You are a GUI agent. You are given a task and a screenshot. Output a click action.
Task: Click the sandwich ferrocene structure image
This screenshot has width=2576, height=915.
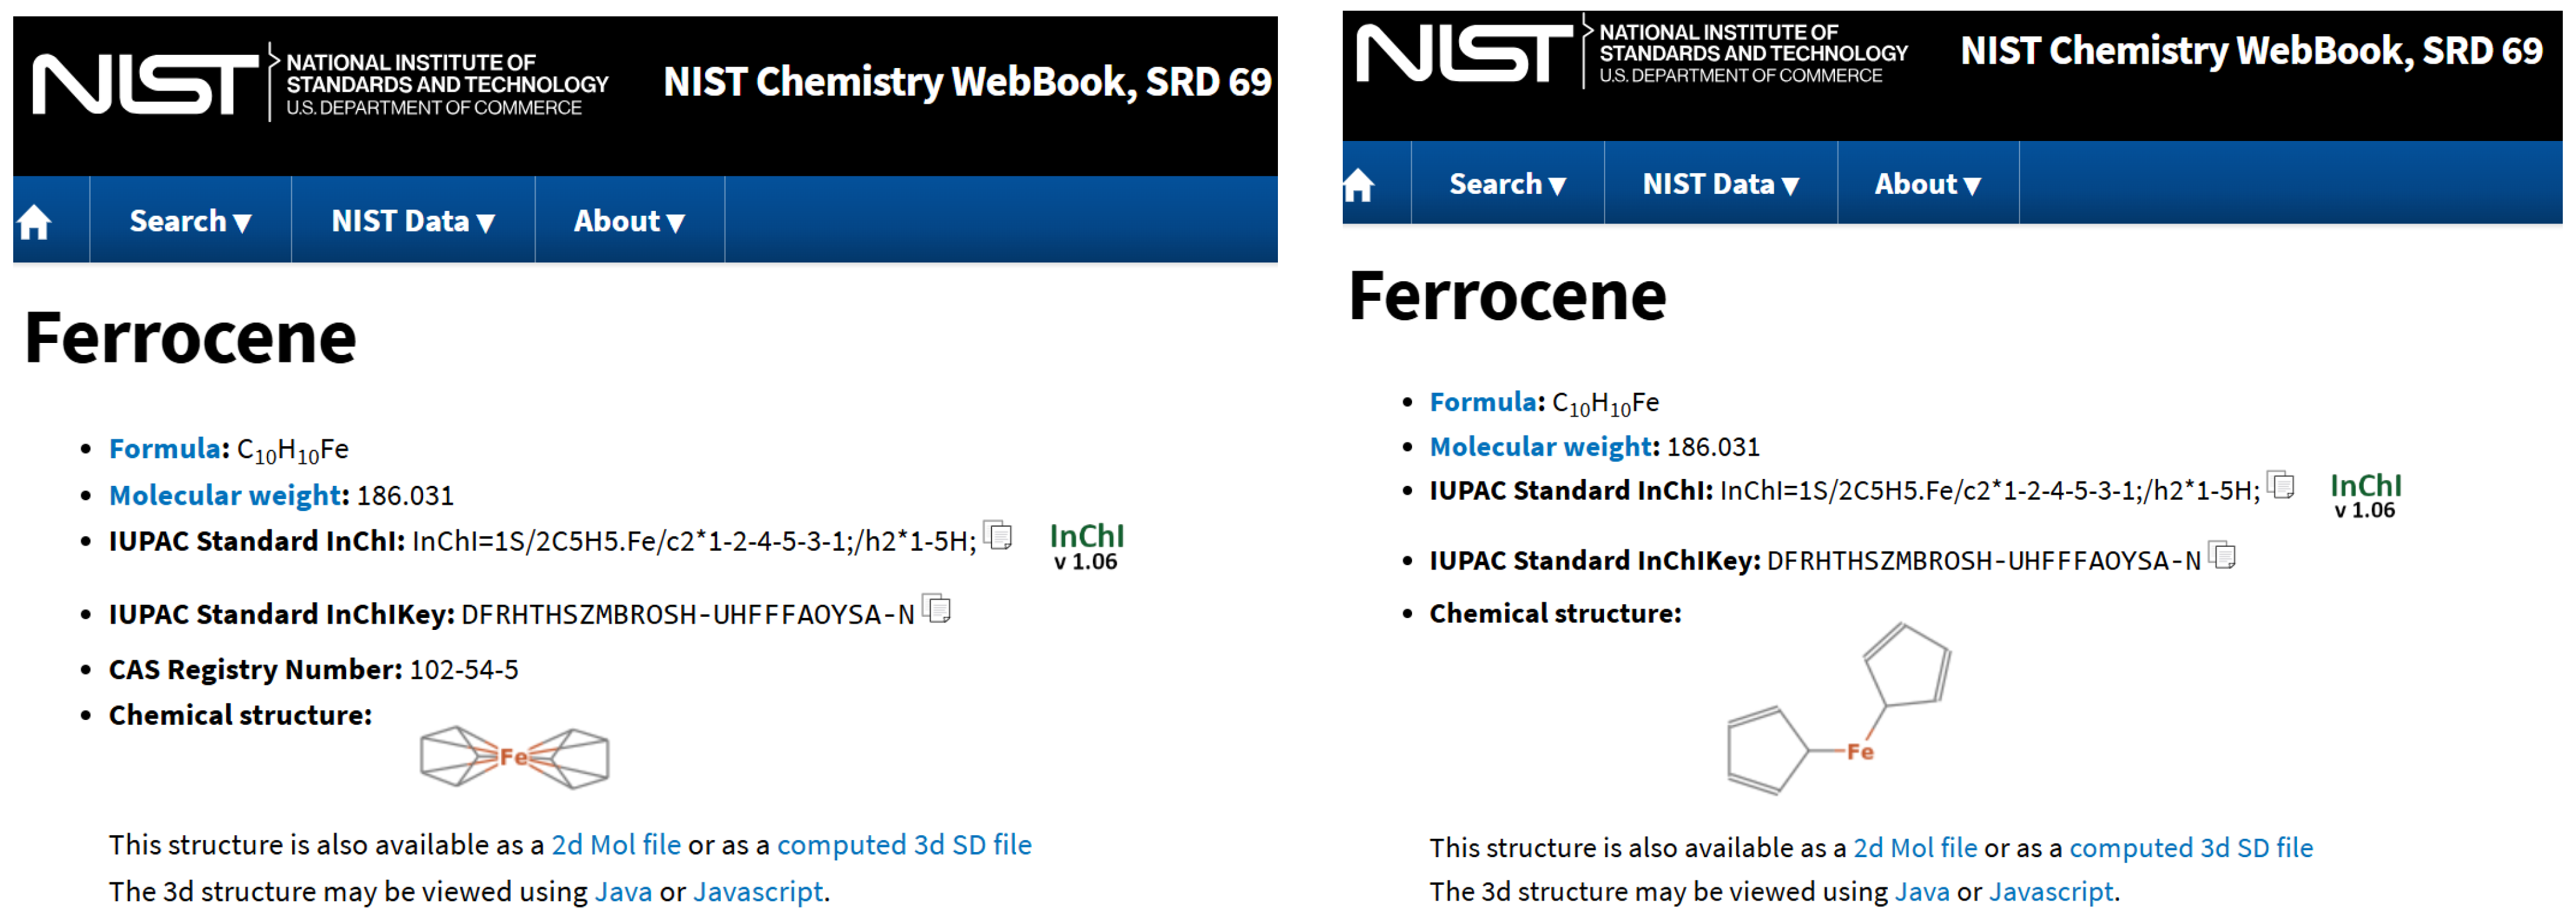[x=515, y=757]
